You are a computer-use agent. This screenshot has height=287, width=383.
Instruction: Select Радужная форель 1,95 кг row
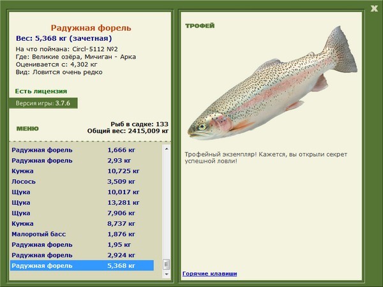click(82, 244)
